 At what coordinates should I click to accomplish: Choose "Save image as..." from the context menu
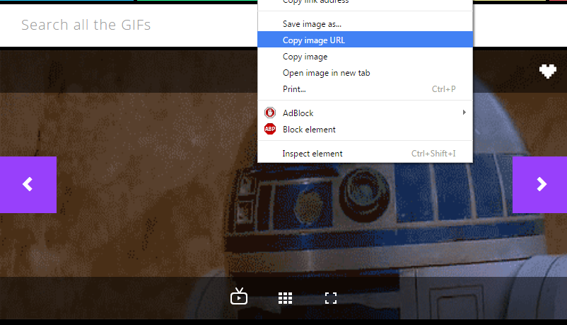coord(312,24)
